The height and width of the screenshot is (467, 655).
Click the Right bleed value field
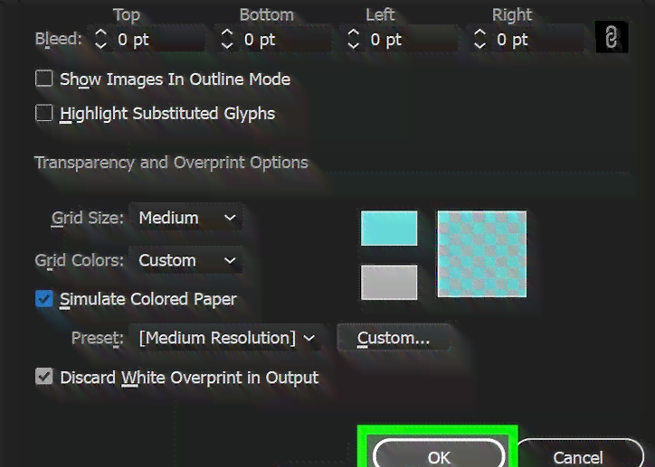coord(538,40)
